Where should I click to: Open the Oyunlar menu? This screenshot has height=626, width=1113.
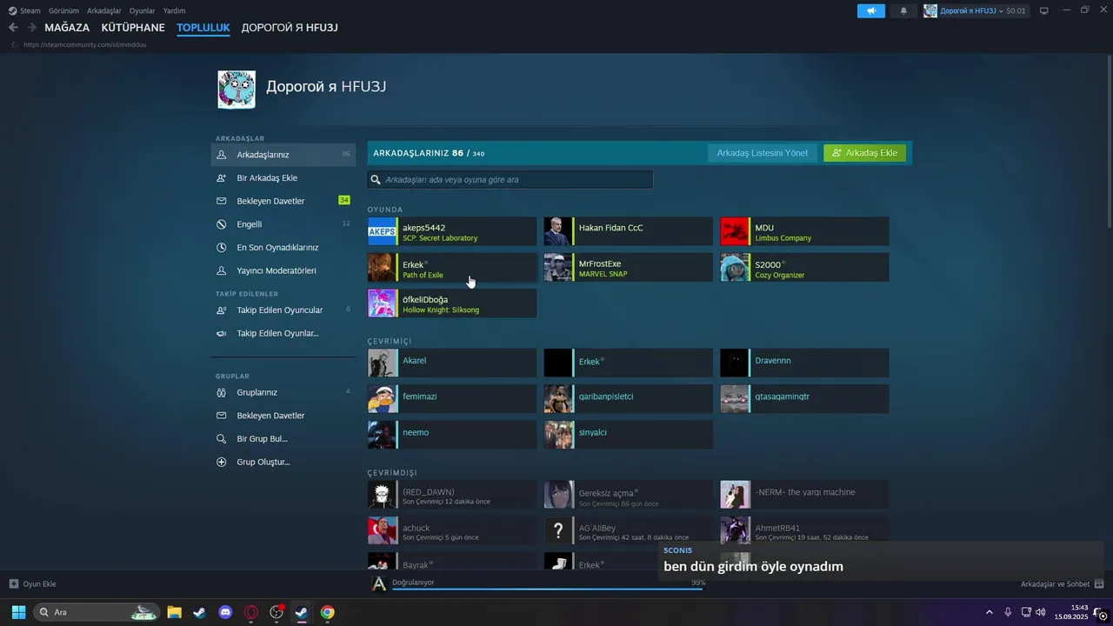pos(143,10)
